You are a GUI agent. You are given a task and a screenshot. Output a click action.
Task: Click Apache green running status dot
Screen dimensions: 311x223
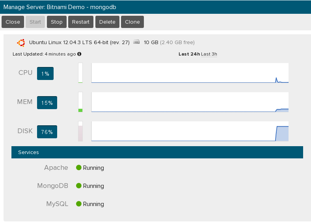coord(79,167)
